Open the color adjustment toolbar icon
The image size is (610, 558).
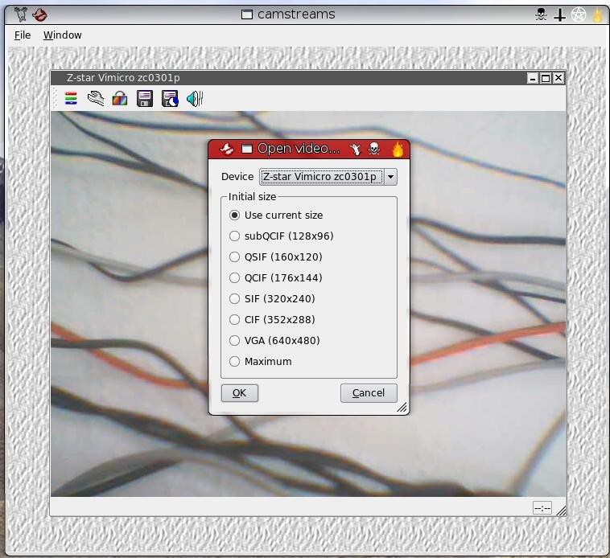(120, 98)
